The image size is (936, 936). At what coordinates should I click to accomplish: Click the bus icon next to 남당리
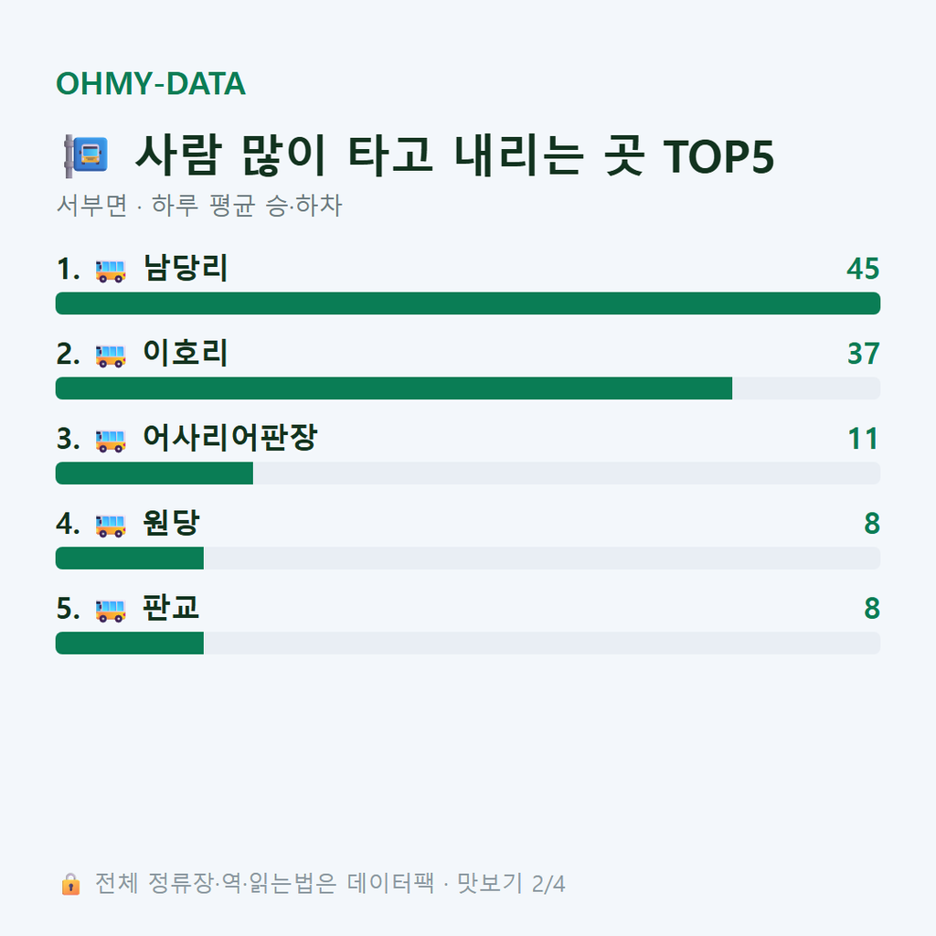click(x=111, y=271)
